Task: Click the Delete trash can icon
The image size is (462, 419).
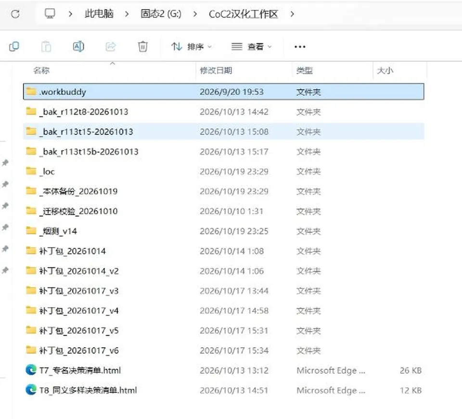Action: (143, 47)
